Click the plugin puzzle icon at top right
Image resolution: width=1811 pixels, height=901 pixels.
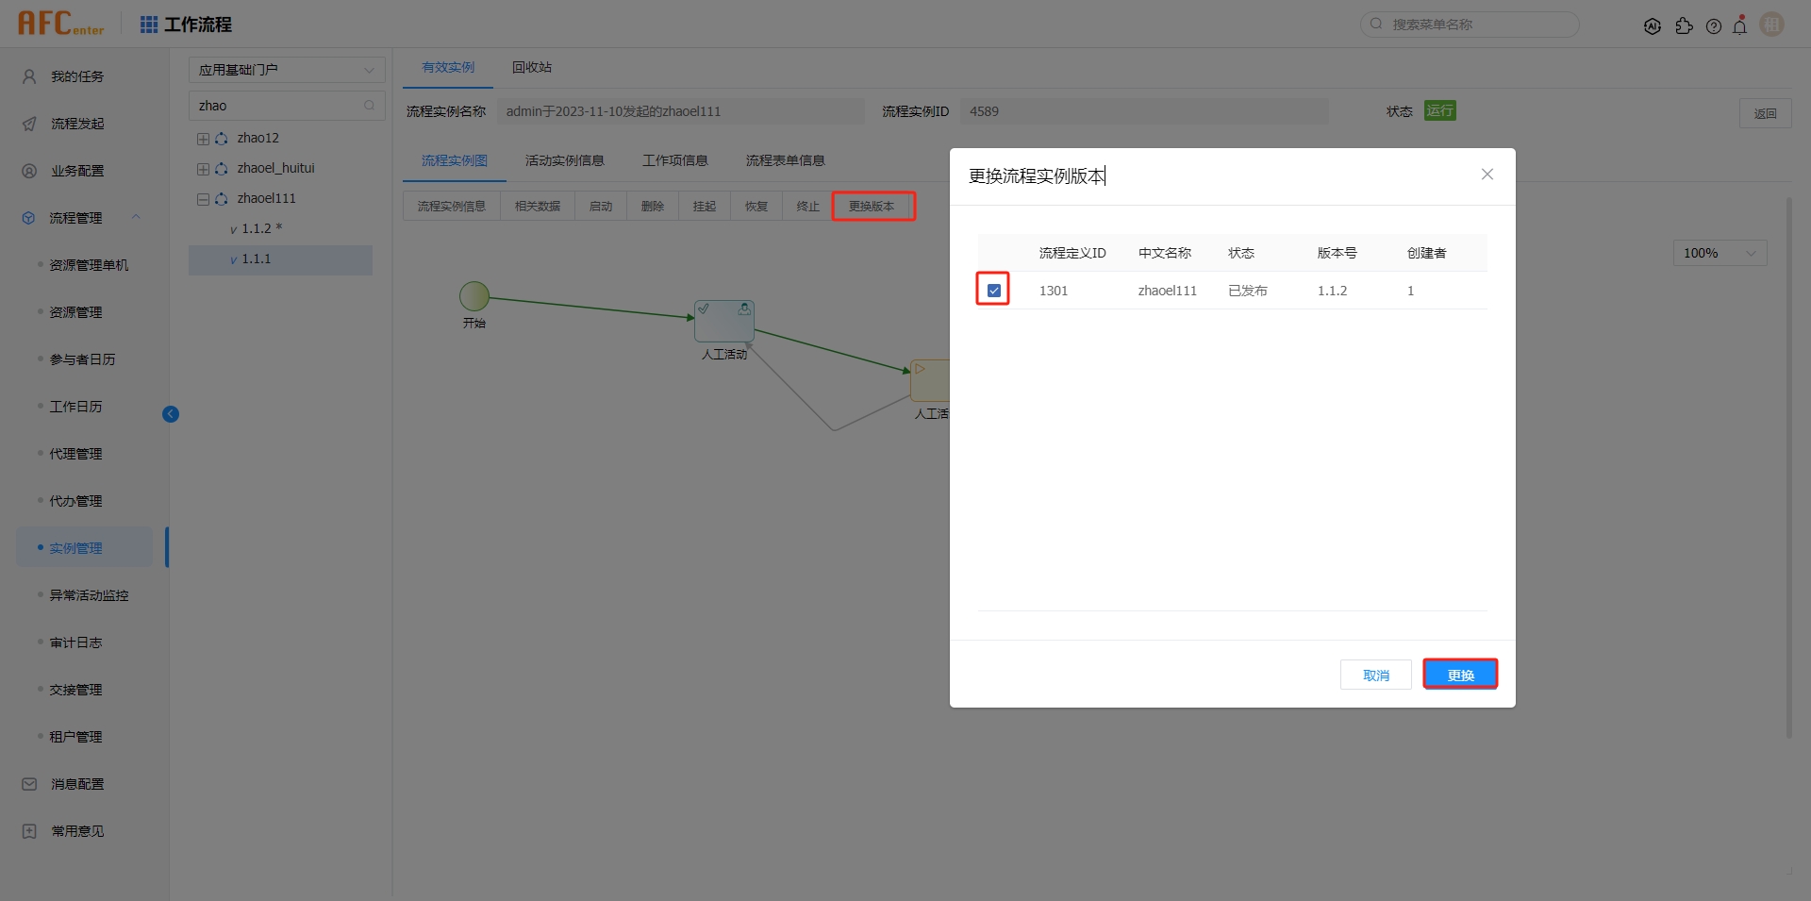(1686, 25)
